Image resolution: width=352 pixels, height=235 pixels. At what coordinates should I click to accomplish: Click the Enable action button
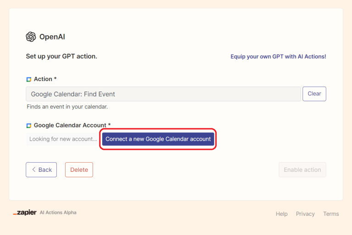302,169
